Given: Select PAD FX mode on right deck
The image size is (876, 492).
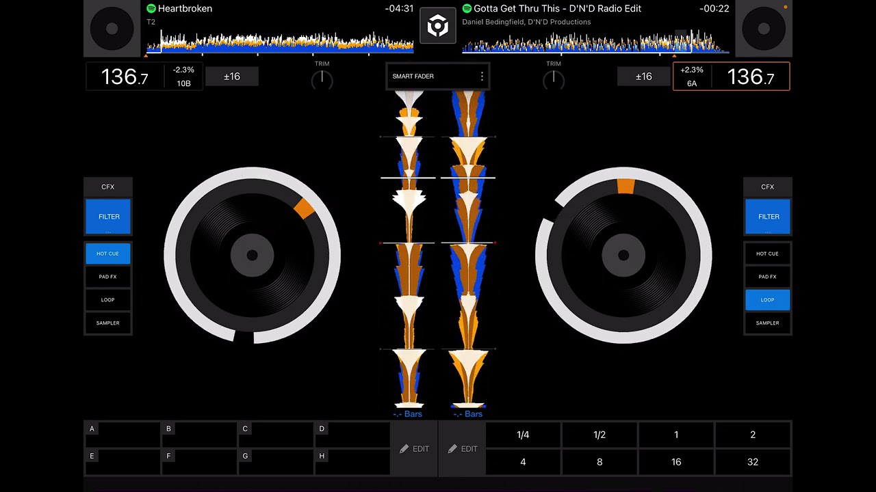Looking at the screenshot, I should coord(768,277).
